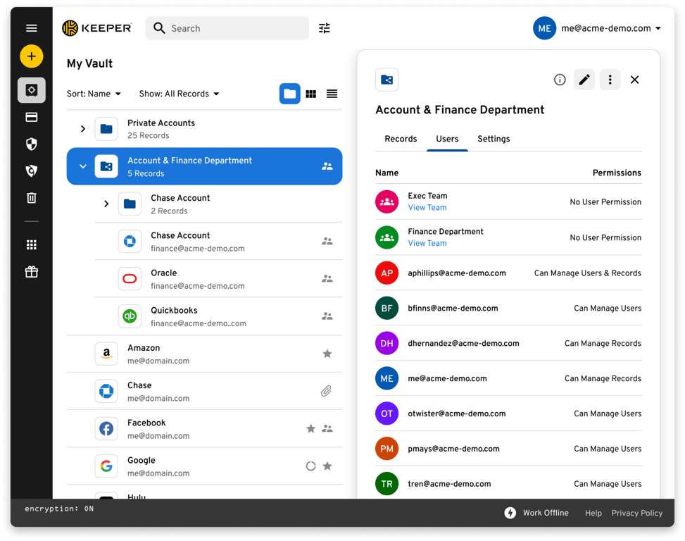Close the Account & Finance Department panel
685x541 pixels.
coord(635,80)
